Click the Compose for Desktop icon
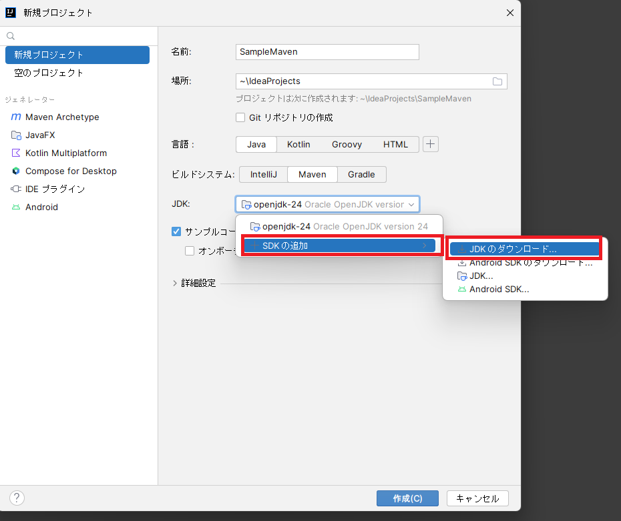This screenshot has height=521, width=621. click(x=16, y=171)
